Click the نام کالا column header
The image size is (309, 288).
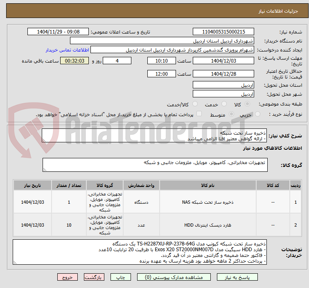tap(208, 185)
